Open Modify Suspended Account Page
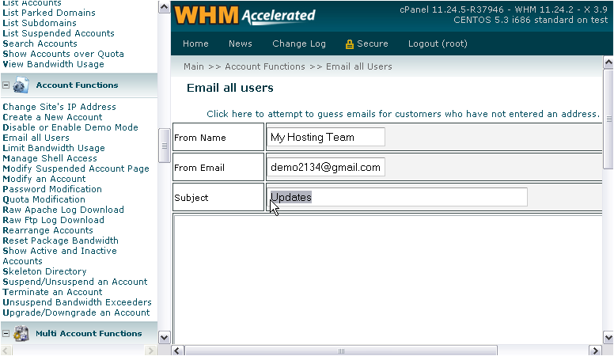Viewport: 614px width, 356px height. pyautogui.click(x=76, y=169)
